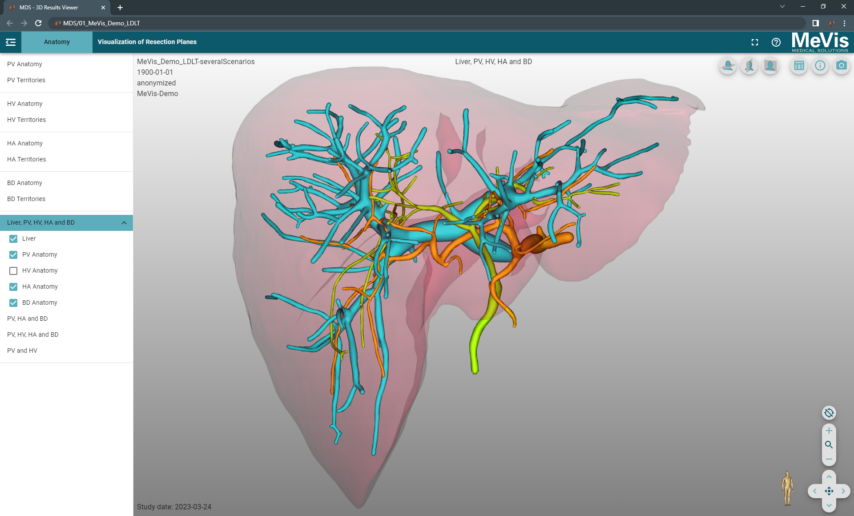
Task: Go back in browser history
Action: [10, 23]
